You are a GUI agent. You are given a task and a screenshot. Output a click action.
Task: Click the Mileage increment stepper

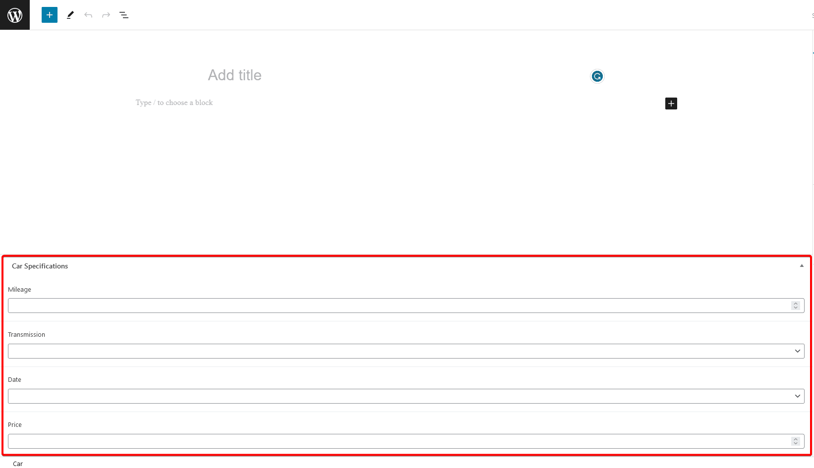[x=796, y=304]
